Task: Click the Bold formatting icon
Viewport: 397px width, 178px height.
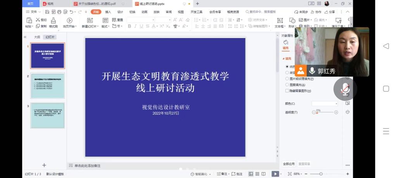Action: coord(129,26)
